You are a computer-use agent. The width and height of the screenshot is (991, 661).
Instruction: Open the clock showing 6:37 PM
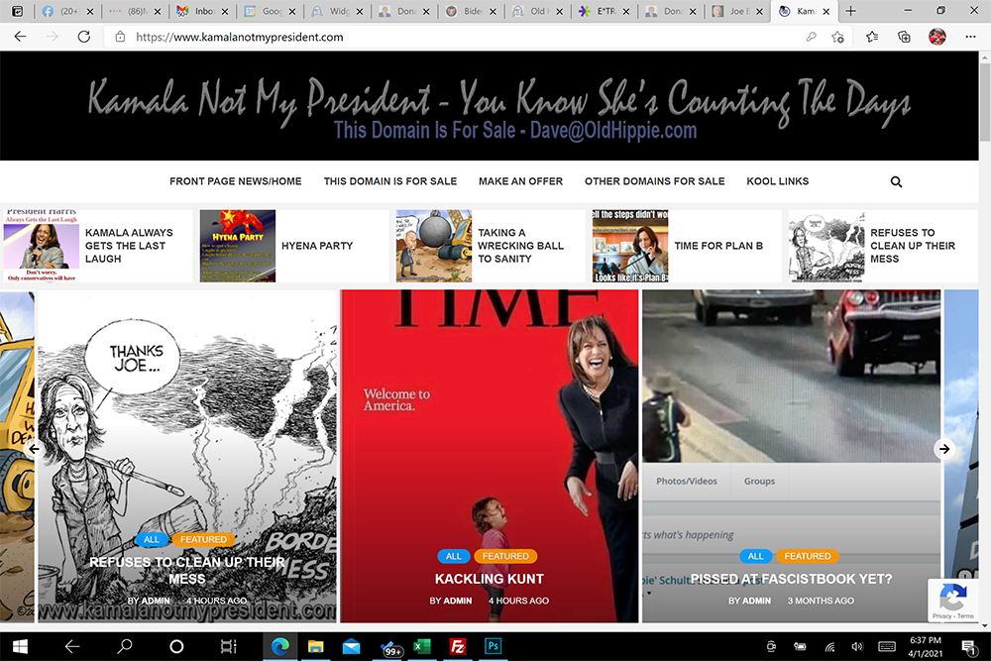coord(926,646)
